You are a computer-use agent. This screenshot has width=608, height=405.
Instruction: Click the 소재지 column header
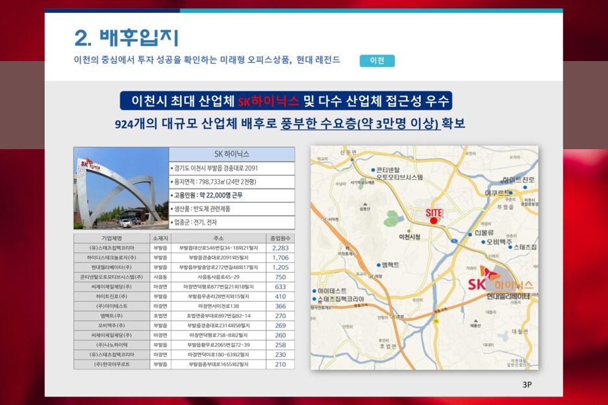[x=160, y=238]
